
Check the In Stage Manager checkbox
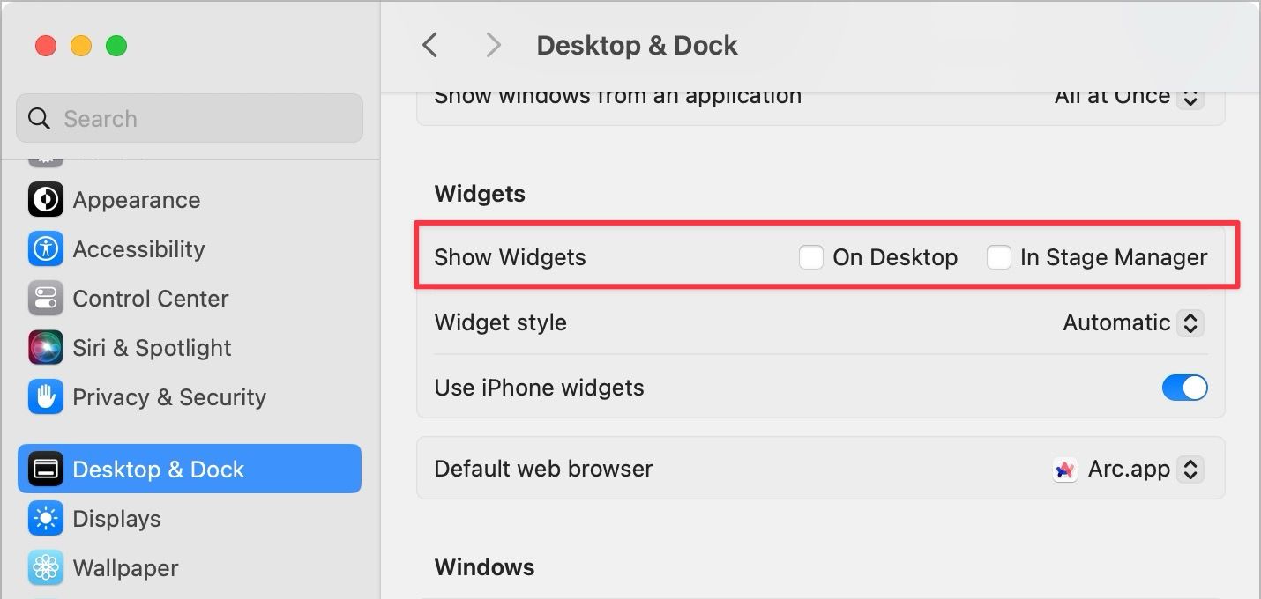[998, 257]
